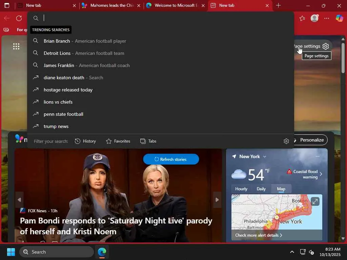Show next story with right arrow
347x260 pixels.
(217, 200)
